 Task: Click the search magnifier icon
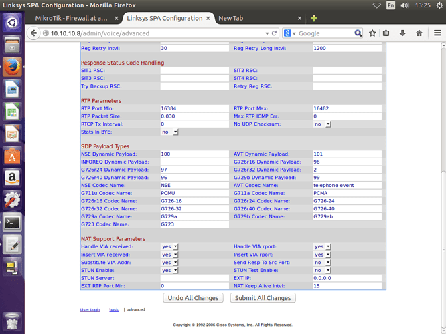tap(358, 33)
